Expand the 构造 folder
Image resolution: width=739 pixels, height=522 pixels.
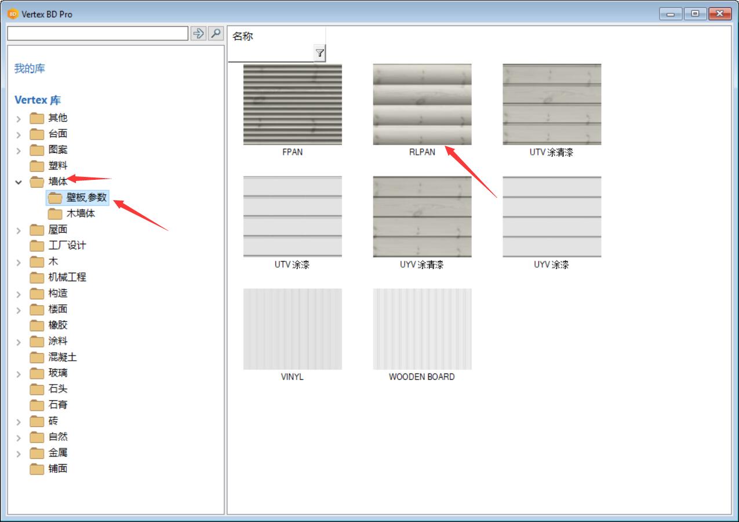(x=19, y=294)
